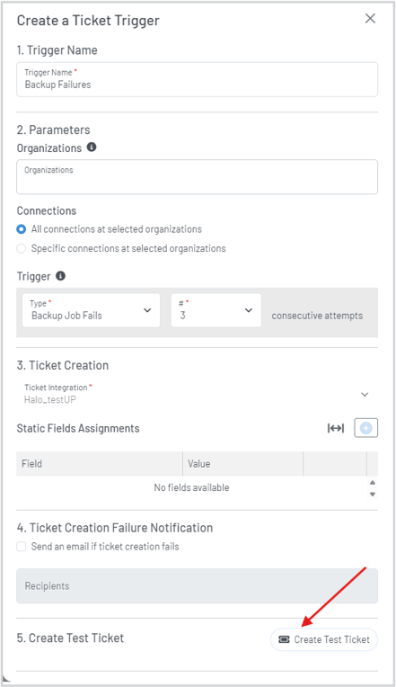This screenshot has width=396, height=687.
Task: Click the expand columns width icon
Action: (x=336, y=428)
